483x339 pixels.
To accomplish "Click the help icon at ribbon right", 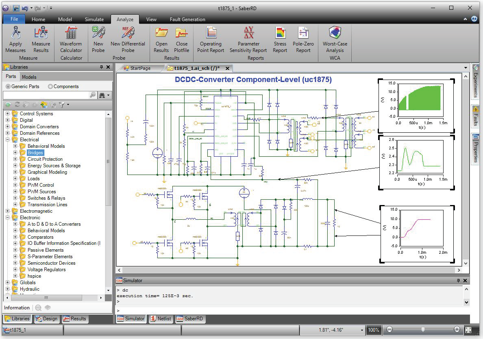I will click(x=474, y=19).
